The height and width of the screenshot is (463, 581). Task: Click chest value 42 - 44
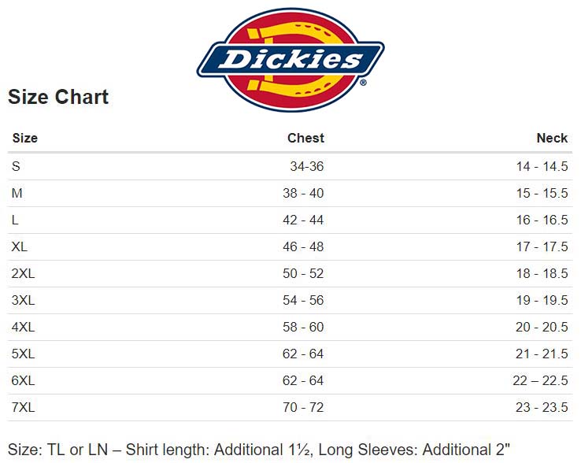click(x=303, y=220)
